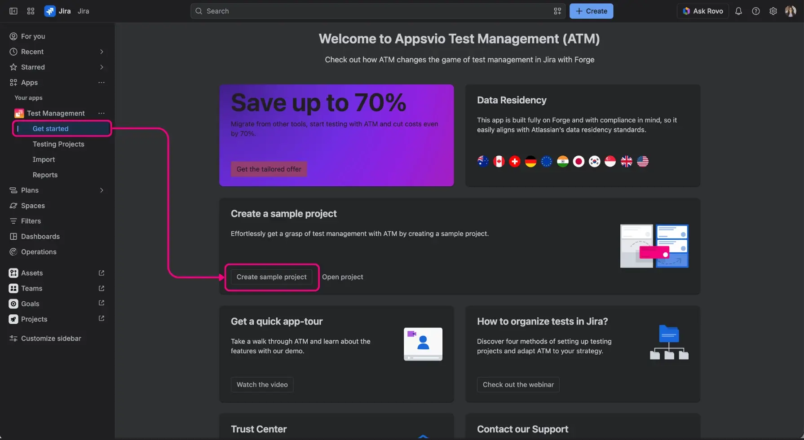Image resolution: width=804 pixels, height=440 pixels.
Task: Focus the Search input field
Action: point(378,11)
